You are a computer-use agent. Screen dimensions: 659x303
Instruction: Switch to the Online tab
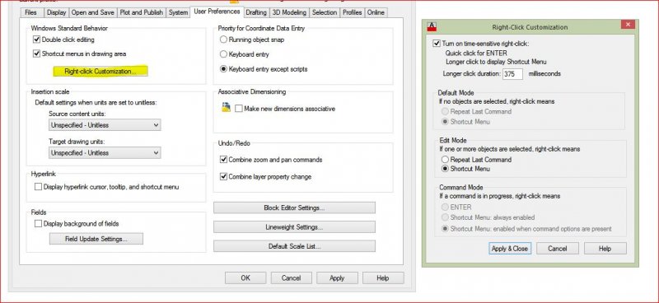click(376, 12)
